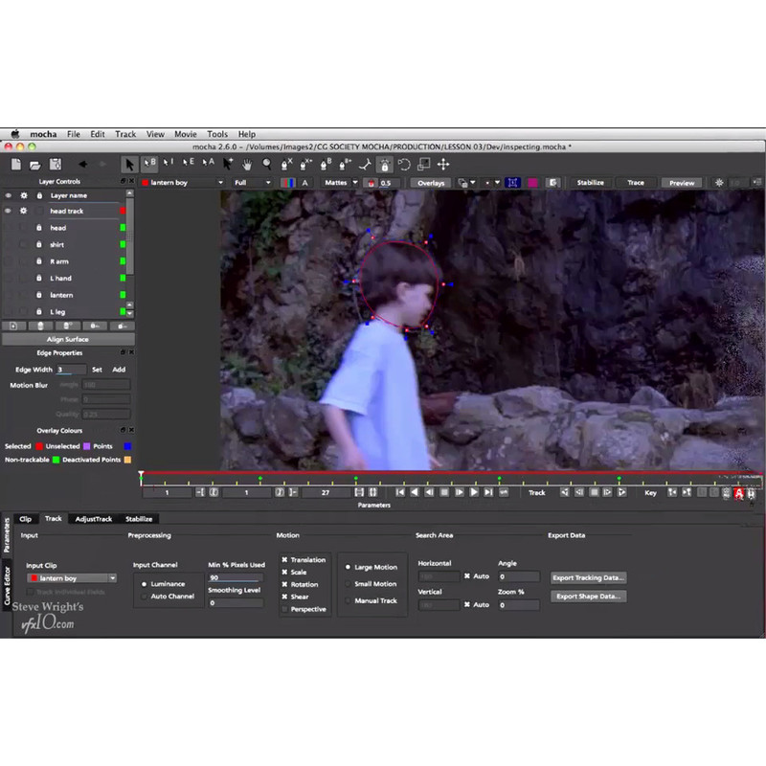
Task: Select the Small Motion radio button
Action: pos(348,584)
